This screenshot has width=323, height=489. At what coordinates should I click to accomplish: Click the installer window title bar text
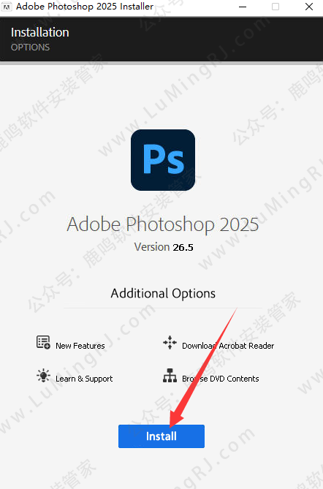coord(85,7)
